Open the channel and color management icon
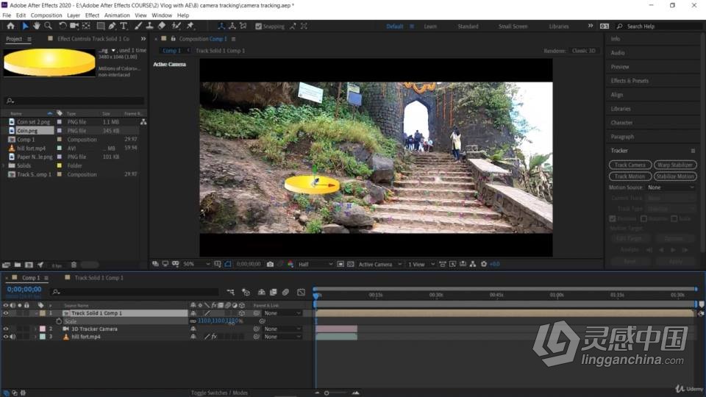706x397 pixels. coord(290,264)
